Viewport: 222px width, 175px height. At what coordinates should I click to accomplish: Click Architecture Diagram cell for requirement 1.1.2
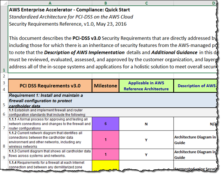(x=195, y=140)
